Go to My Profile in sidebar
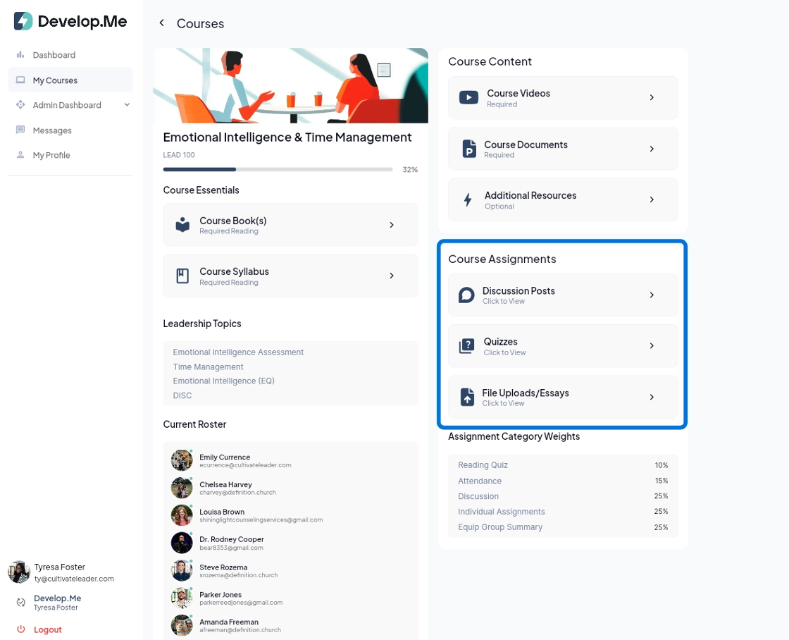789x640 pixels. coord(51,155)
